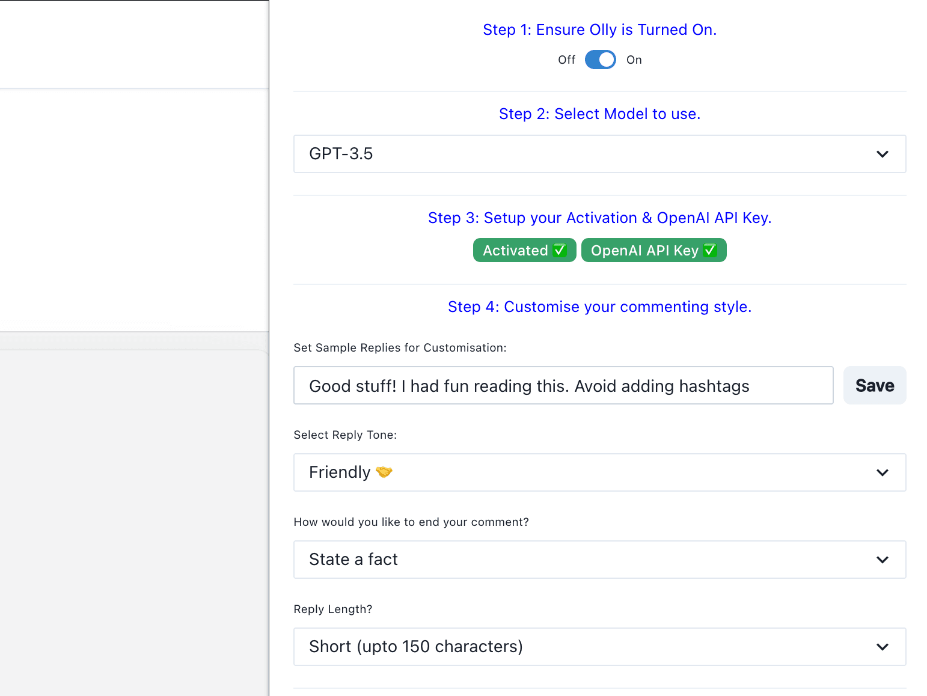
Task: Click Step 4 Customise commenting style heading
Action: (599, 307)
